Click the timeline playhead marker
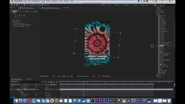Viewport: 185px width, 104px height. (84, 83)
